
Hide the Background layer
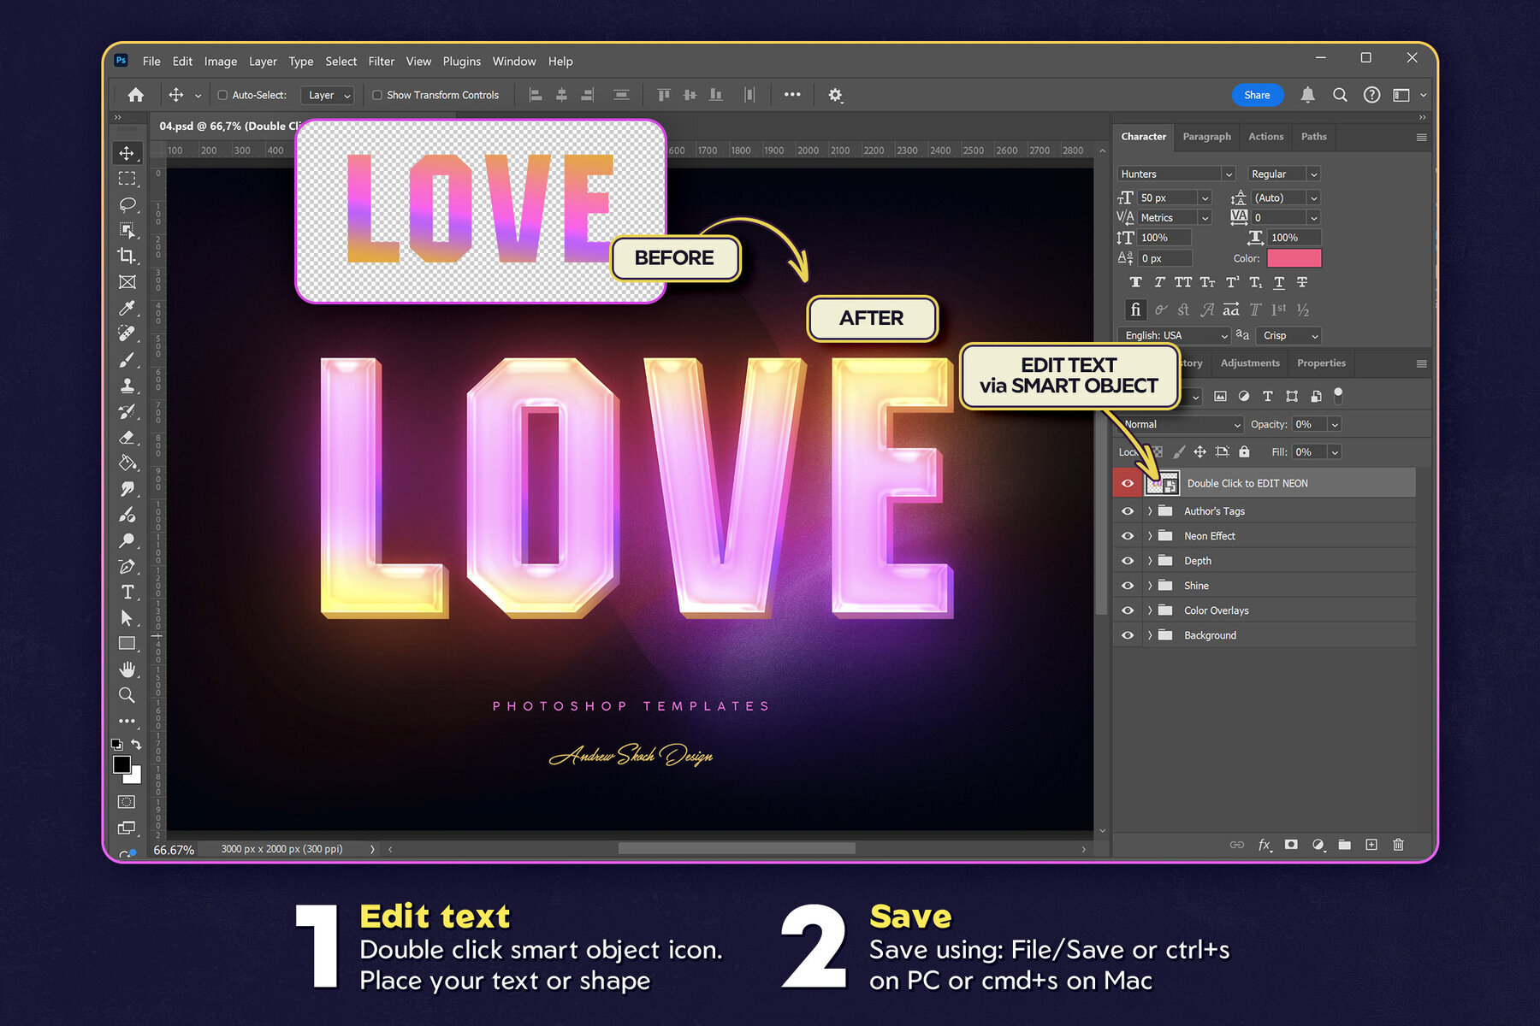pos(1128,635)
